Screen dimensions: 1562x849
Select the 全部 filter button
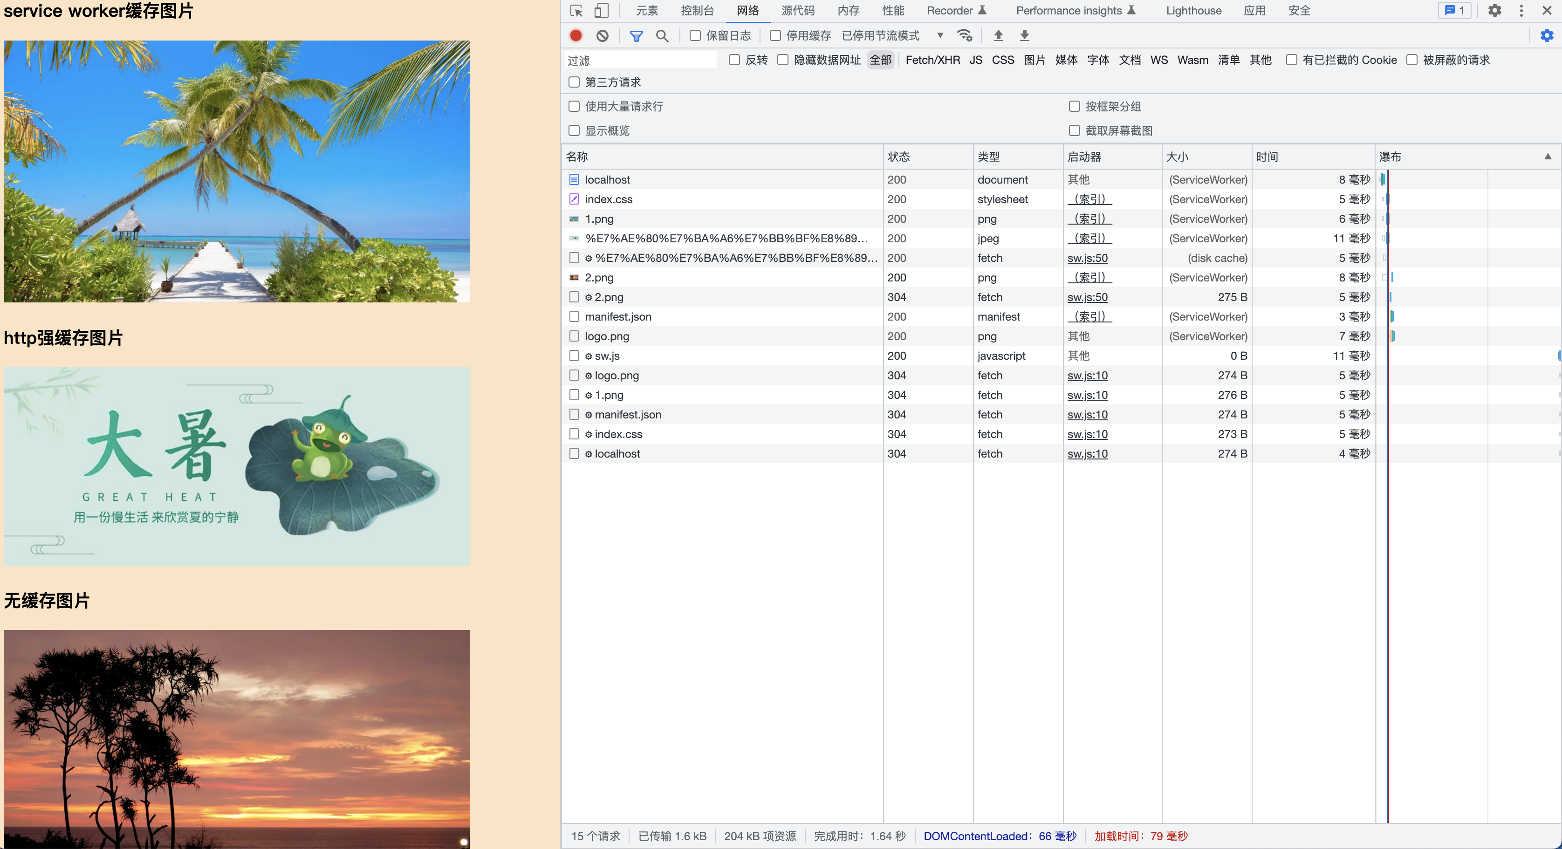pyautogui.click(x=880, y=60)
